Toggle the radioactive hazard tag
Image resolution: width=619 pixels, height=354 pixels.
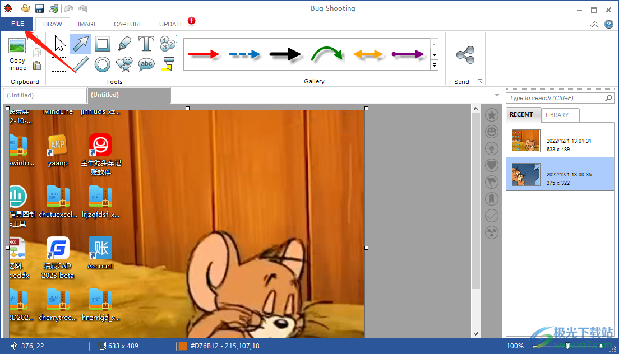pos(492,232)
